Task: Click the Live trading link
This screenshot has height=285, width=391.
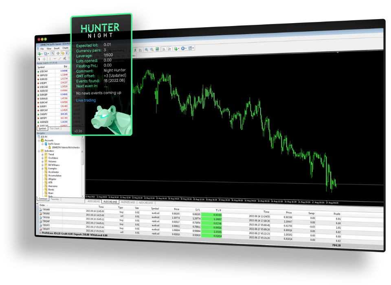Action: tap(86, 100)
